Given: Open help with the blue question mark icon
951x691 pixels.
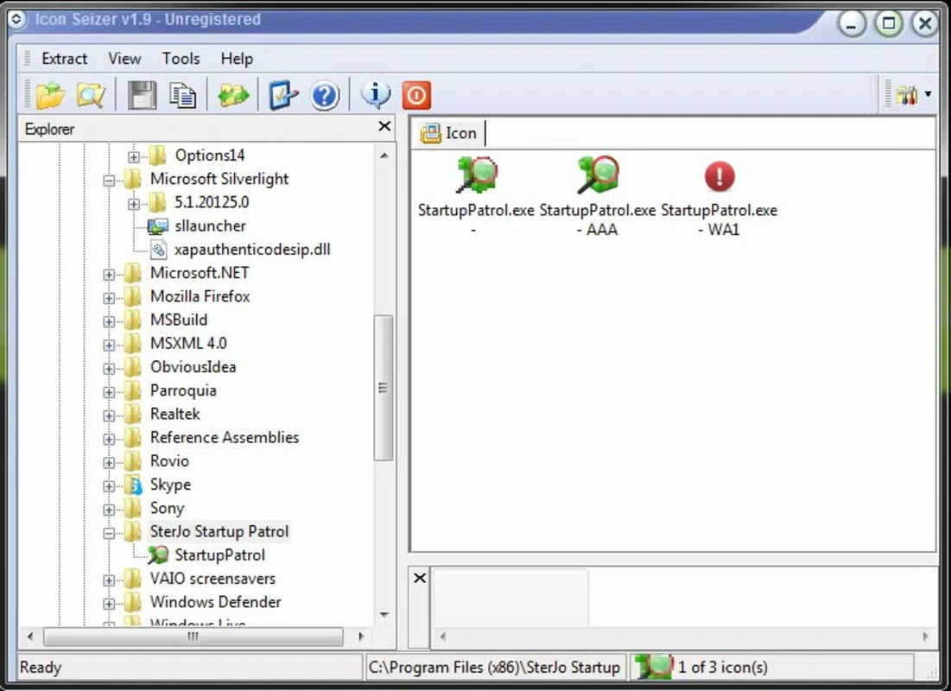Looking at the screenshot, I should click(325, 96).
